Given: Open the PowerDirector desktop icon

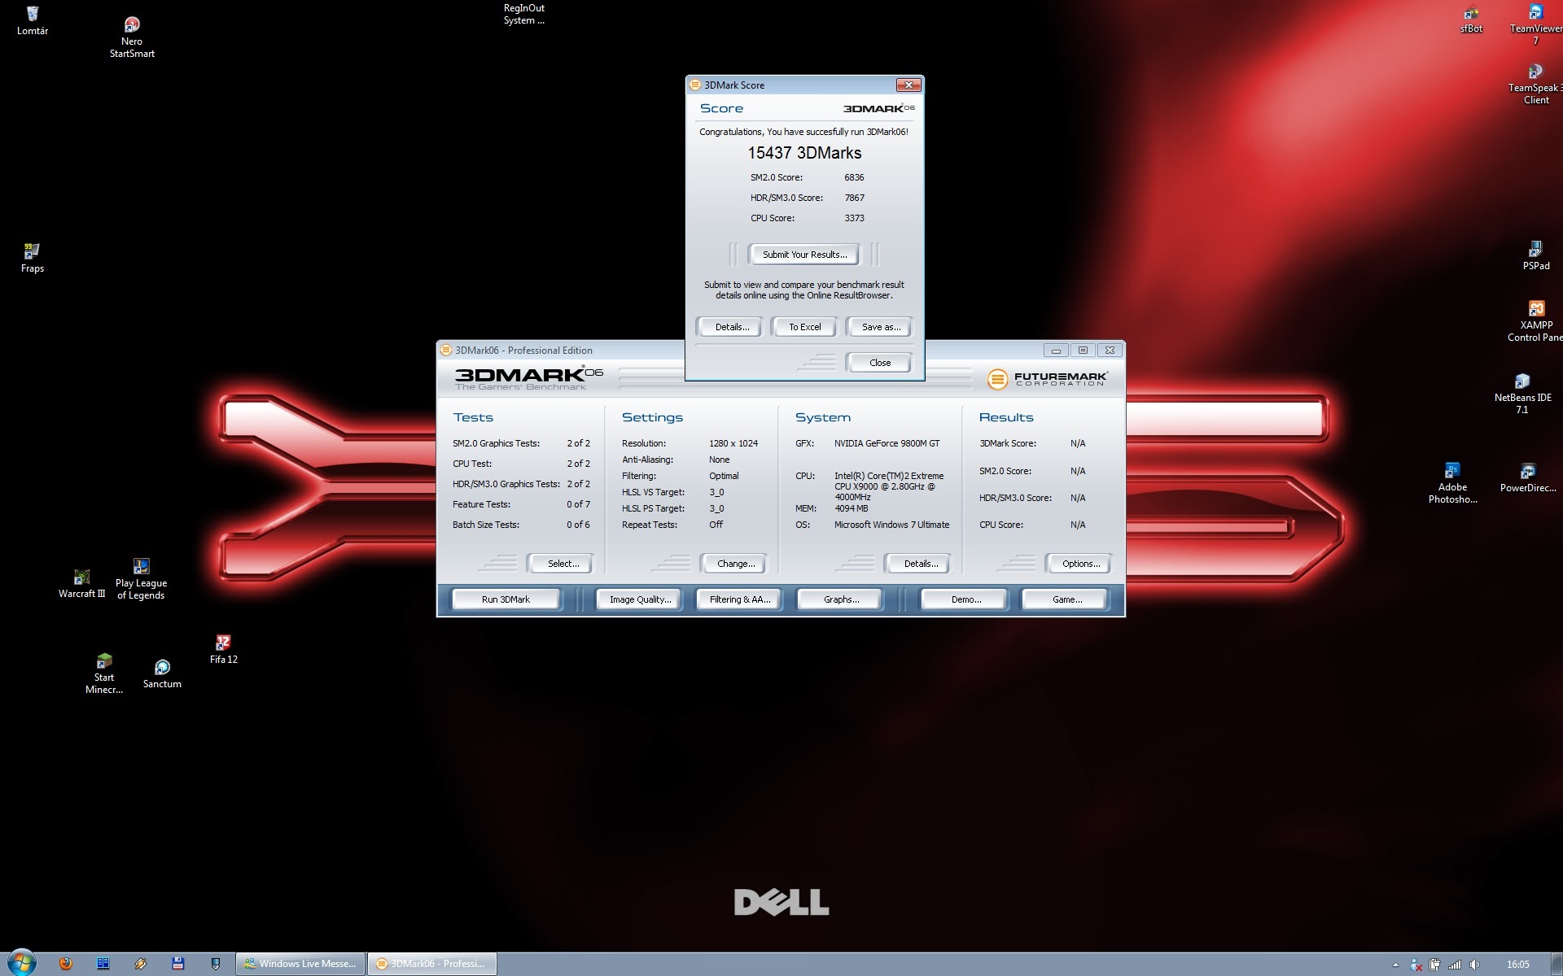Looking at the screenshot, I should click(1528, 477).
